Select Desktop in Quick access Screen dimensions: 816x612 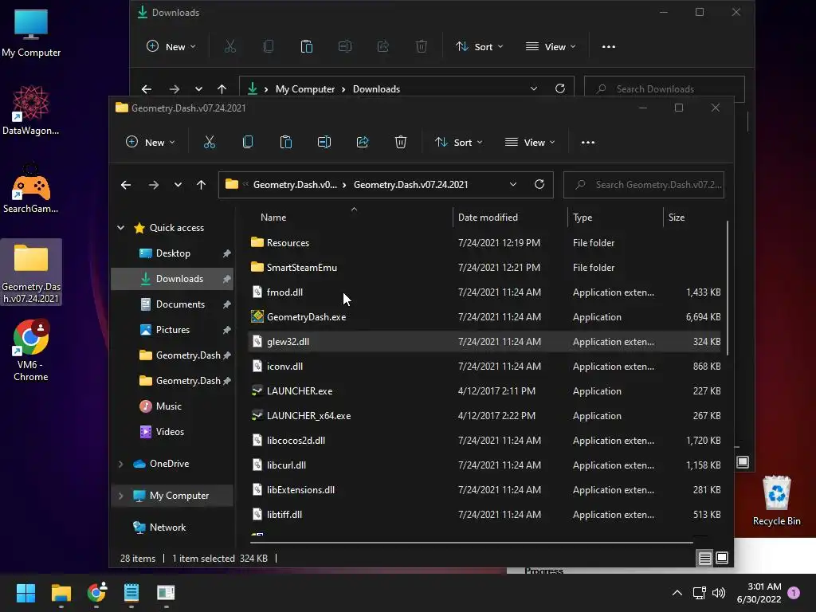[172, 253]
